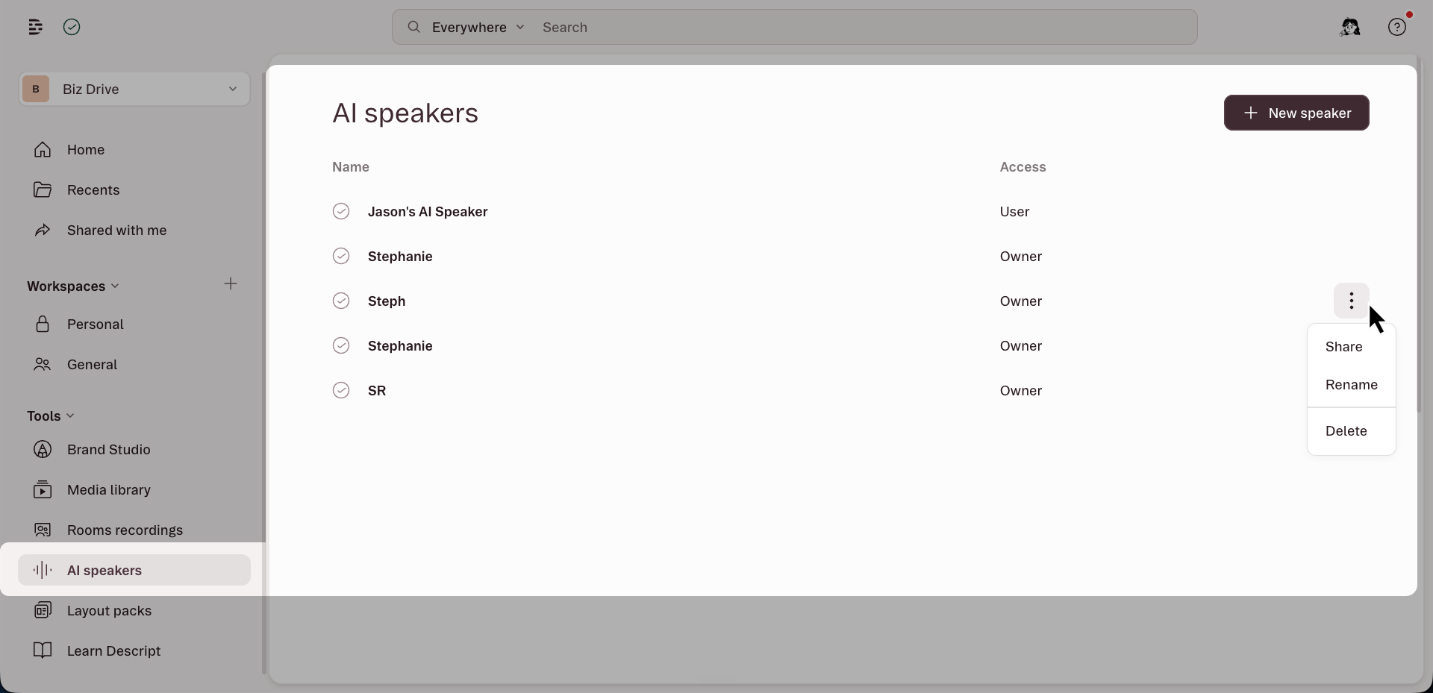Screen dimensions: 1433x693
Task: Open Rooms recordings
Action: coord(134,530)
